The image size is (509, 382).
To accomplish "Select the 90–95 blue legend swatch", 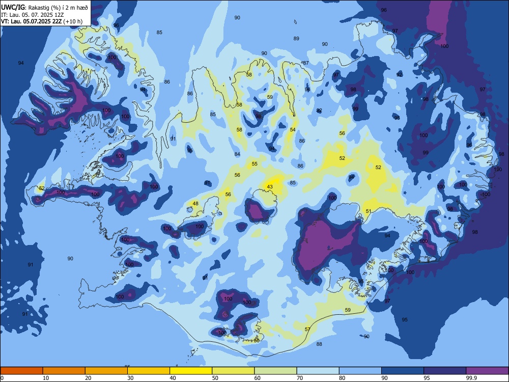I will [x=403, y=371].
